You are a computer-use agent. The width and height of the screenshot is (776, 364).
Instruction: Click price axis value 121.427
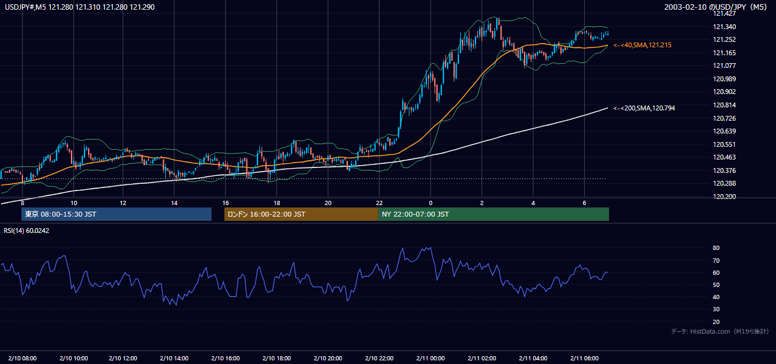coord(724,13)
